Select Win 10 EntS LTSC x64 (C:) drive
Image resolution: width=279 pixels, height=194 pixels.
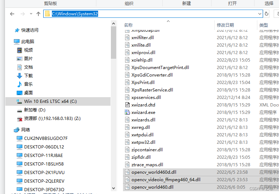(x=50, y=101)
